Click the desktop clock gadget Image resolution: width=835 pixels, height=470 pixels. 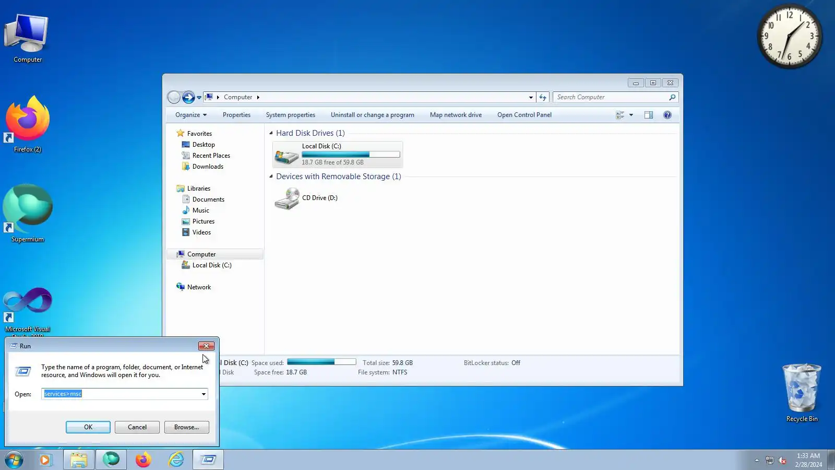coord(789,36)
